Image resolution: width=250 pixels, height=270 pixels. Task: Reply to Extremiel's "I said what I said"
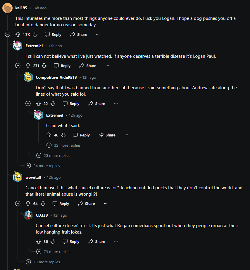pos(81,135)
